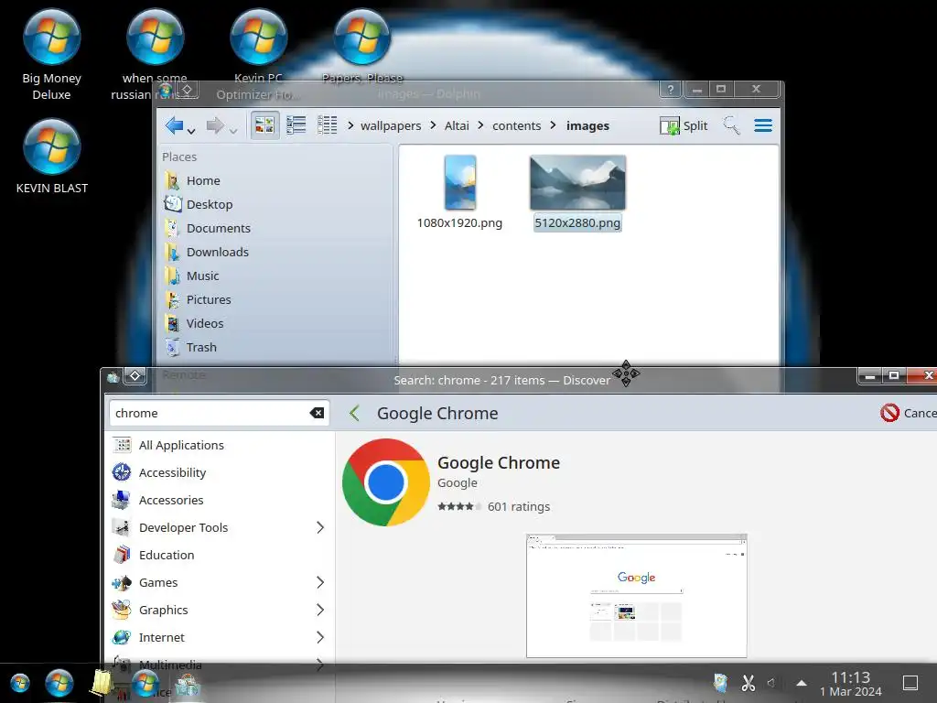Image resolution: width=937 pixels, height=703 pixels.
Task: Open the forward history dropdown arrow in Dolphin
Action: [x=233, y=130]
